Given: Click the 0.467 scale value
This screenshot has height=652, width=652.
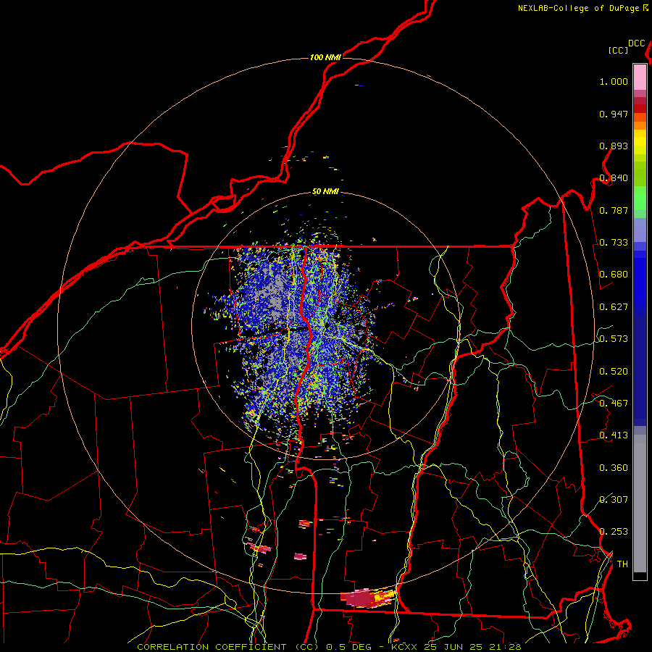Looking at the screenshot, I should [x=614, y=404].
